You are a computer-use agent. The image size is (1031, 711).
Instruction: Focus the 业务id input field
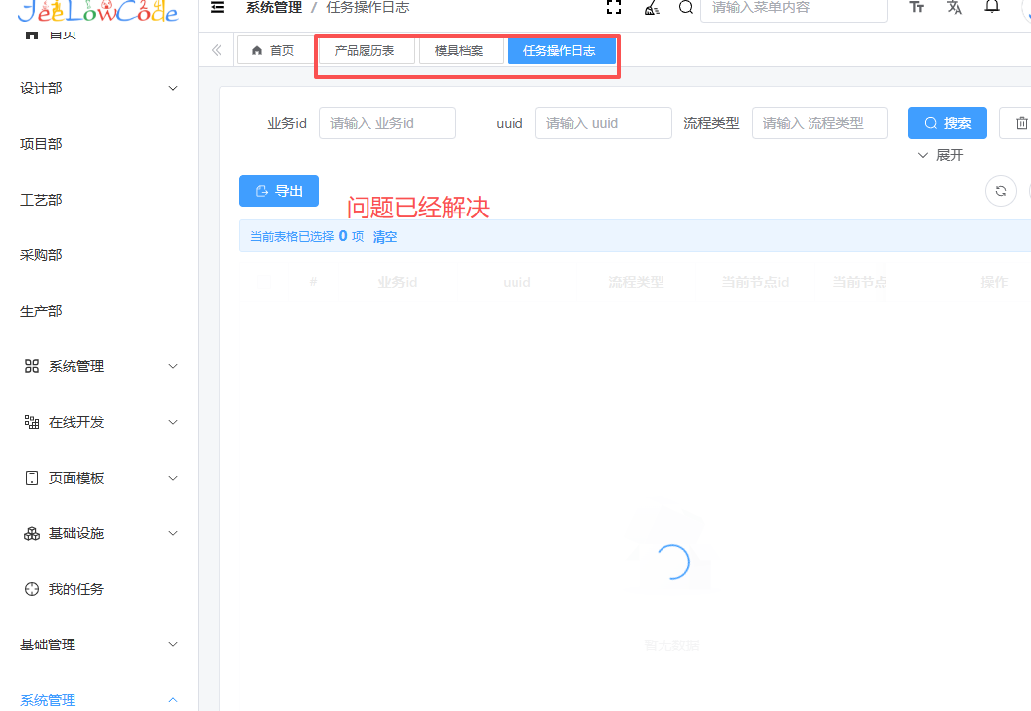tap(386, 123)
